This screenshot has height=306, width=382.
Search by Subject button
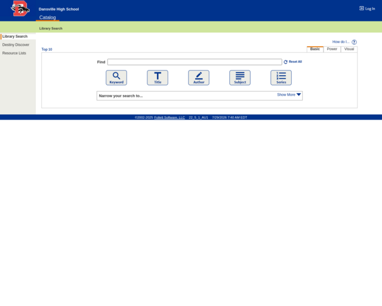coord(240,78)
